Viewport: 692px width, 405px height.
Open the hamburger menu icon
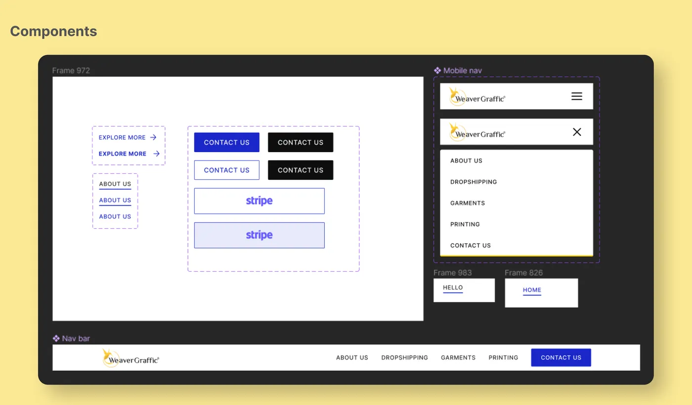[576, 96]
